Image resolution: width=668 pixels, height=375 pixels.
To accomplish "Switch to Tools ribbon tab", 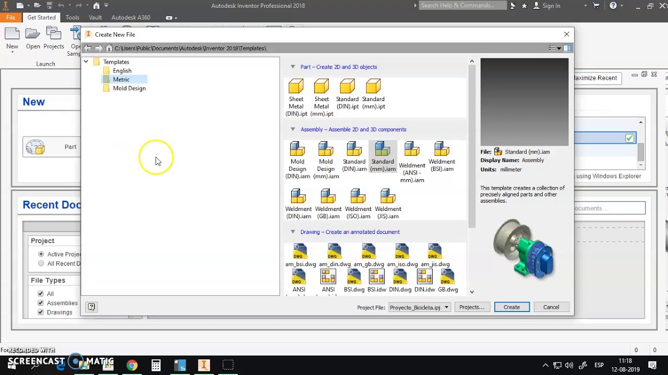I will tap(73, 17).
